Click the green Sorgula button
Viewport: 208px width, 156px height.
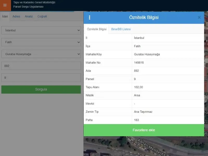click(x=41, y=89)
